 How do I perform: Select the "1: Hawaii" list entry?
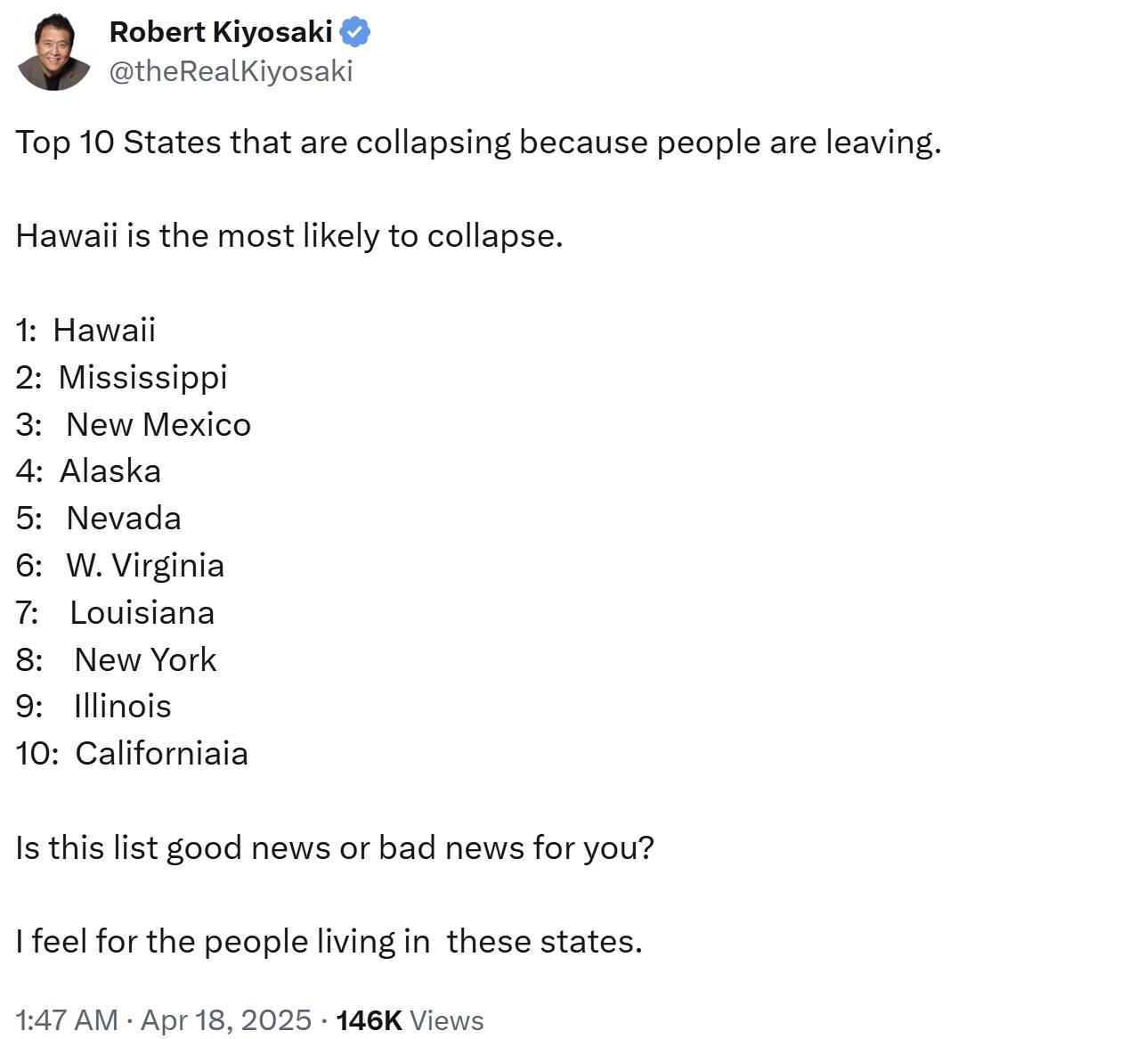(x=85, y=330)
